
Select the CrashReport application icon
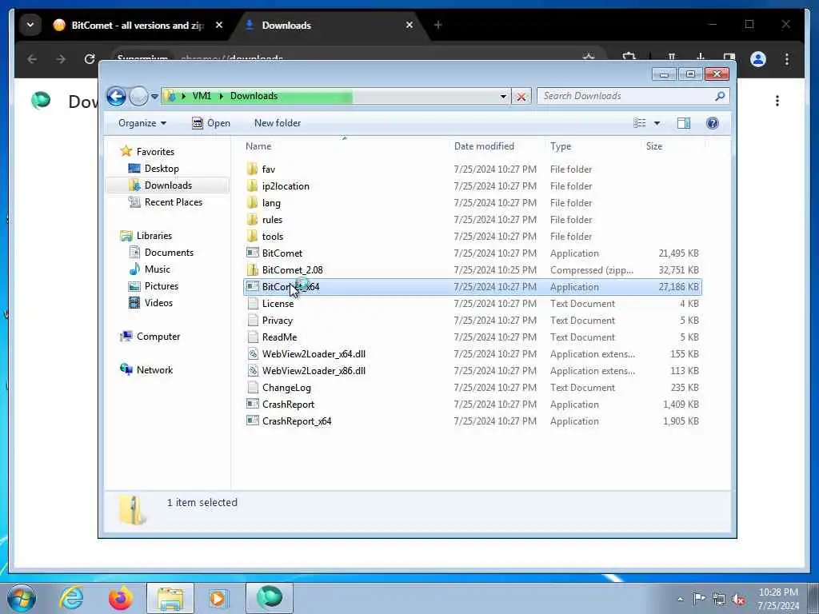coord(252,404)
